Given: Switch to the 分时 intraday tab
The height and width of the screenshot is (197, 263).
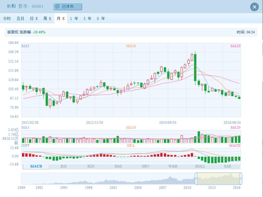Looking at the screenshot, I should point(7,18).
